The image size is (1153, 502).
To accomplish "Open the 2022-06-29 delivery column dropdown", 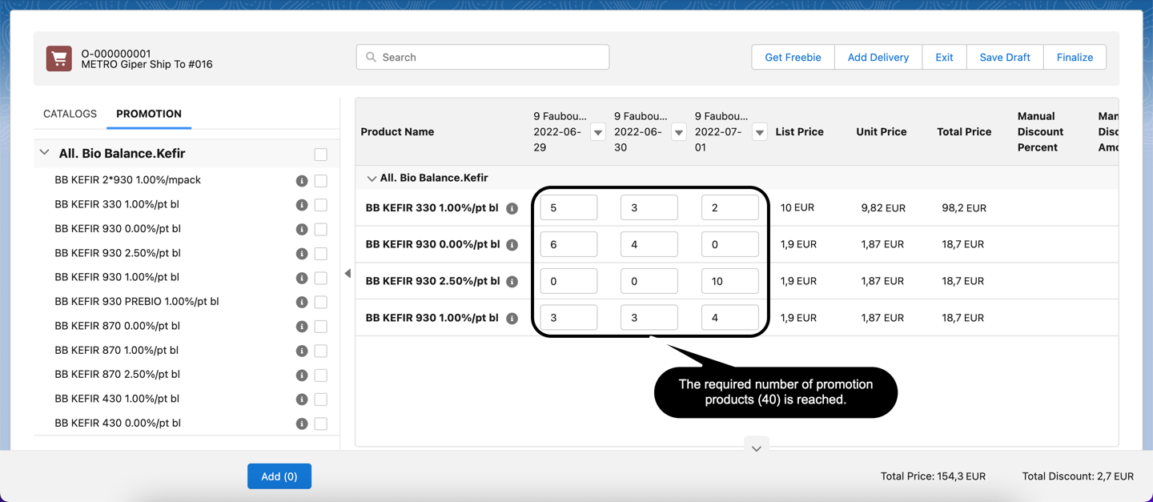I will pyautogui.click(x=598, y=132).
